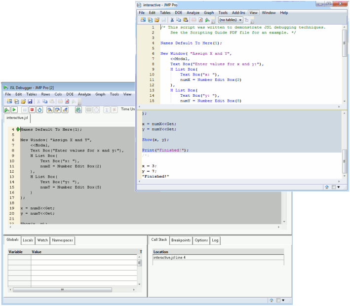Toggle the breakpoint marker at line 4
Viewport: 350px width, 306px height.
point(18,129)
